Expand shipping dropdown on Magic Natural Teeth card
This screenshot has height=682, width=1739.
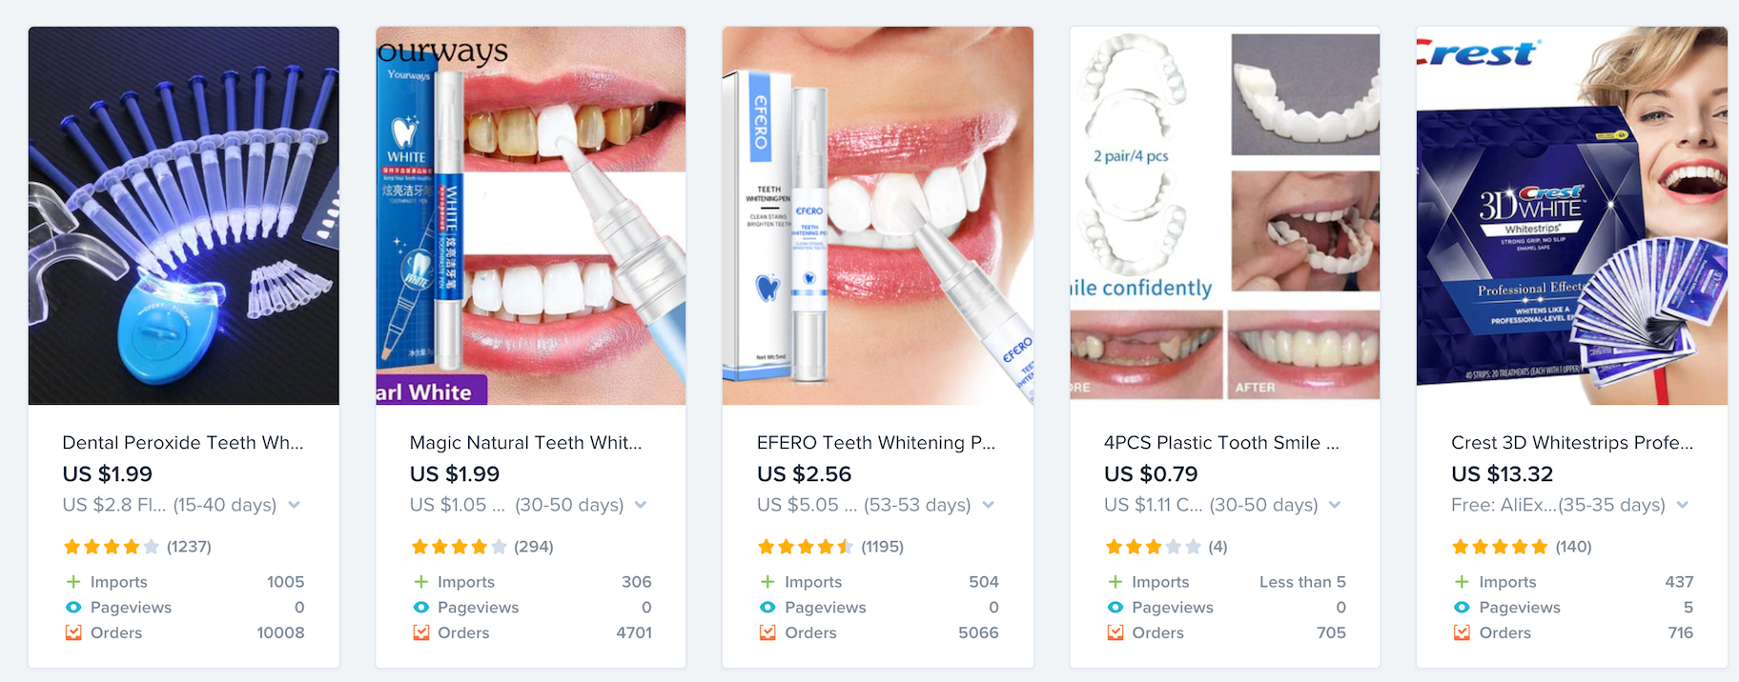641,505
